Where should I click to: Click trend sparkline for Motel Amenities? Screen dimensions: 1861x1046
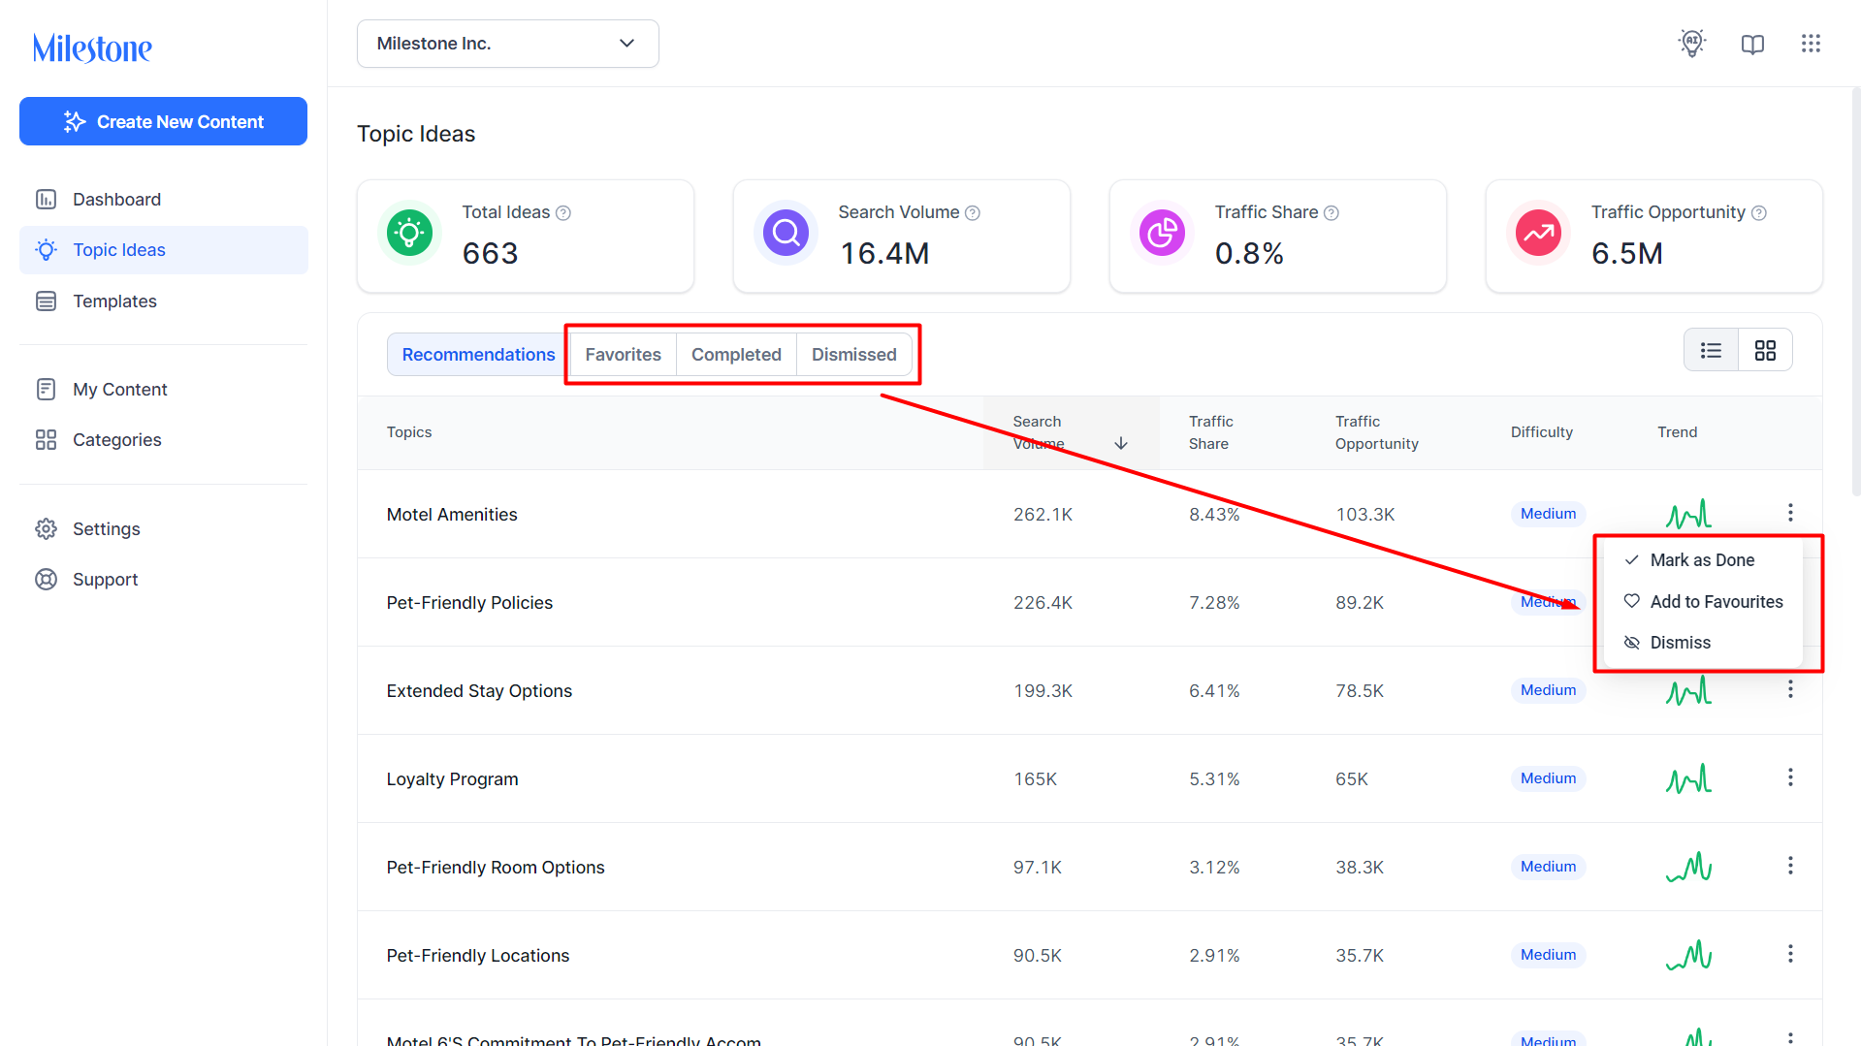click(1689, 514)
